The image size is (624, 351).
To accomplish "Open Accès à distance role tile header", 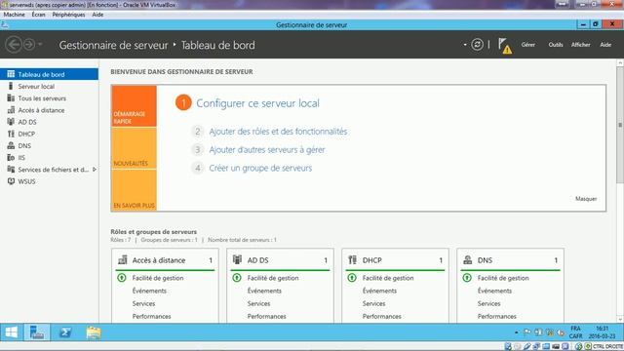I will point(165,260).
